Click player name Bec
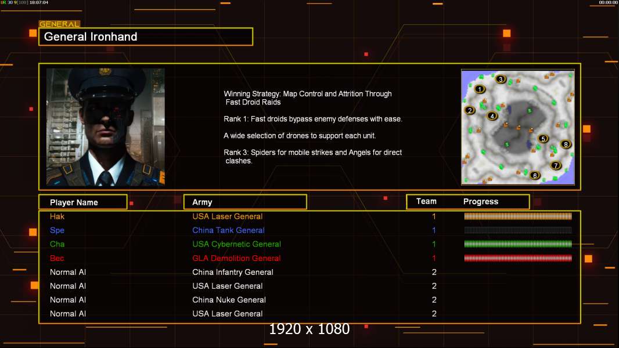The height and width of the screenshot is (348, 619). tap(57, 258)
